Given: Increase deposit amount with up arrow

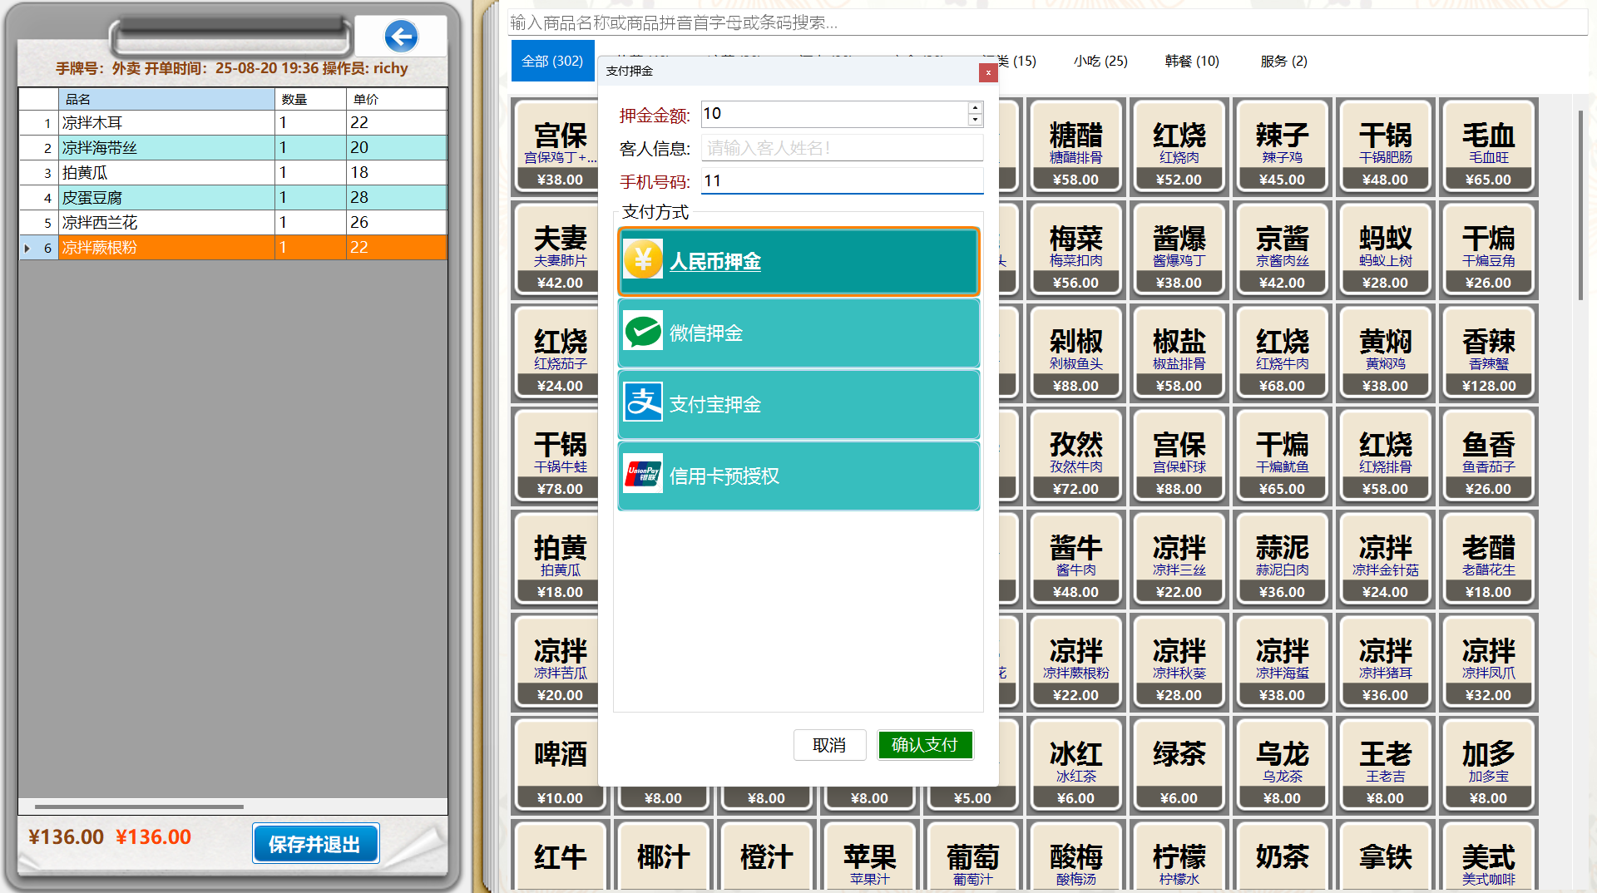Looking at the screenshot, I should (975, 108).
